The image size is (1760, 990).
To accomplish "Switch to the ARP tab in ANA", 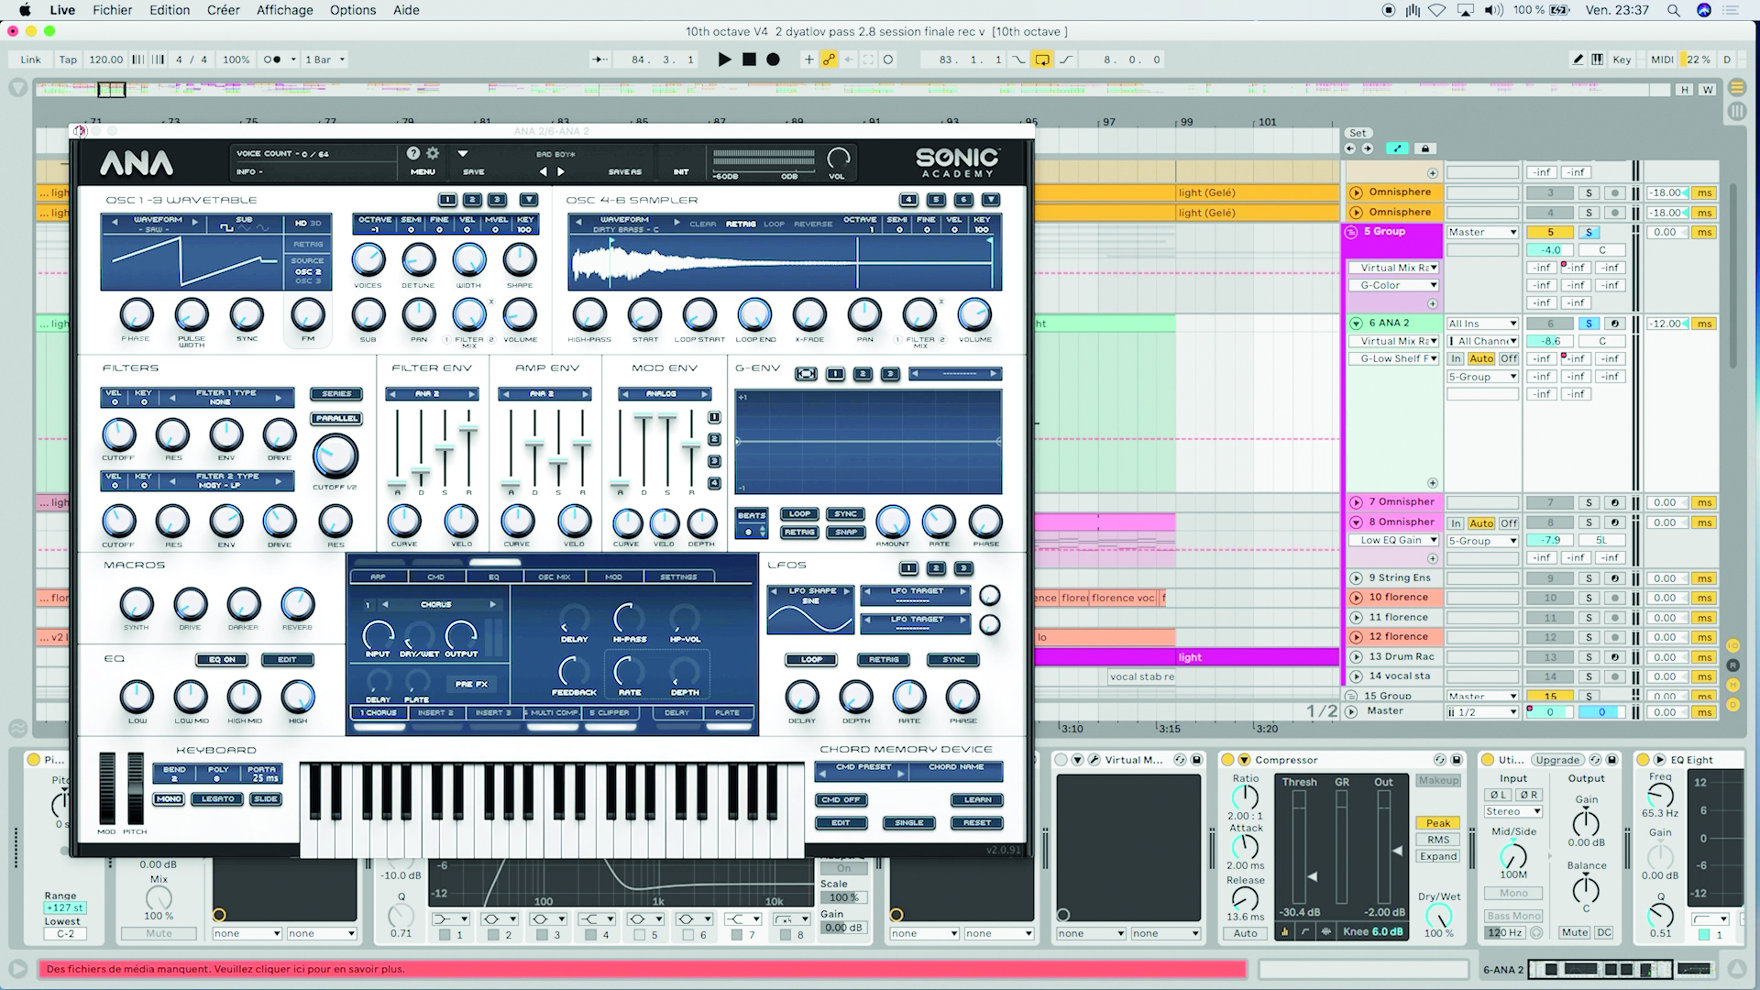I will (x=378, y=577).
